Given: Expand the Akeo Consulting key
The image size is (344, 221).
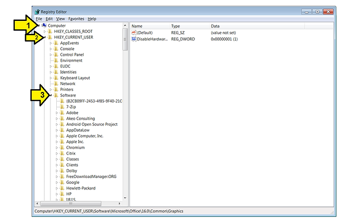Looking at the screenshot, I should pyautogui.click(x=57, y=119).
